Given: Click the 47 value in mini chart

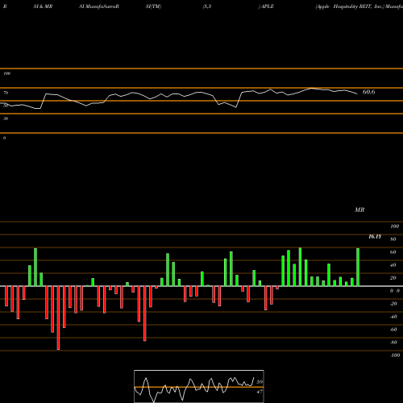Looking at the screenshot, I should point(260,392).
